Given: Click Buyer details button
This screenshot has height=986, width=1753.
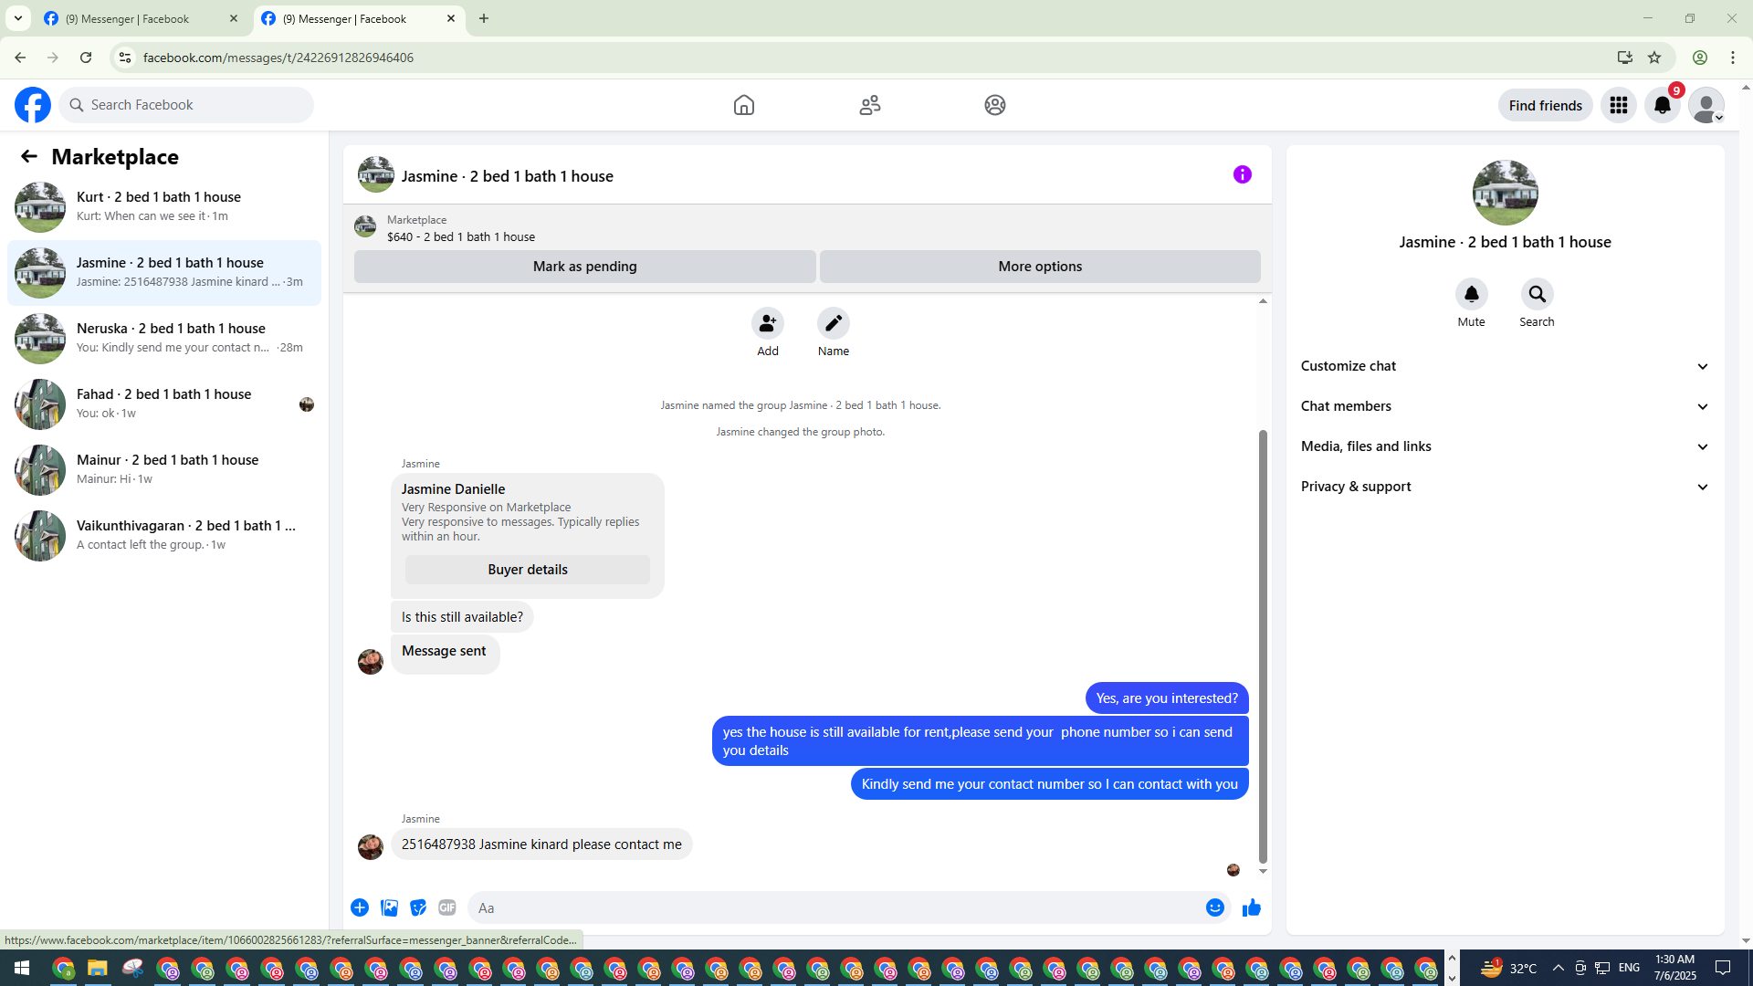Looking at the screenshot, I should tap(527, 570).
